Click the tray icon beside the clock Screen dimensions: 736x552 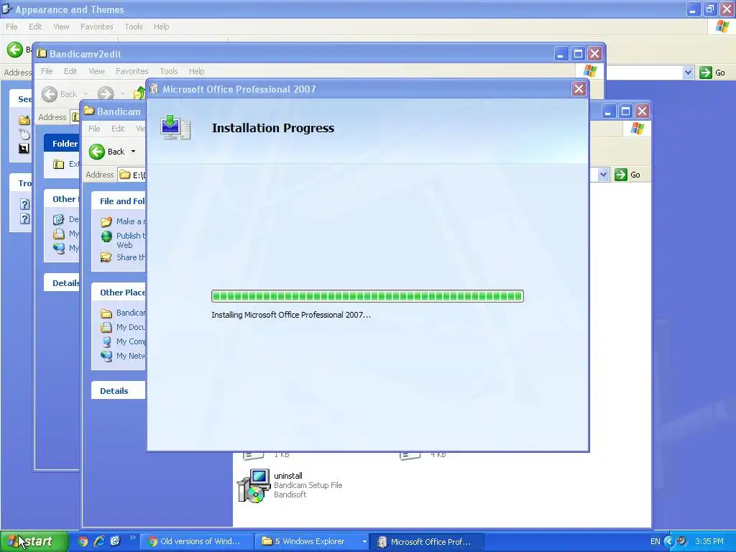pyautogui.click(x=682, y=541)
